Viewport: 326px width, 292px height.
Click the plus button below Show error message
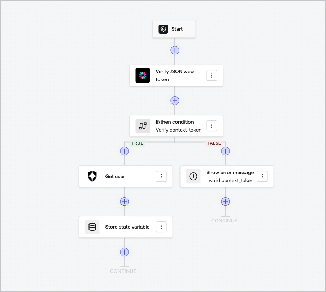(225, 202)
